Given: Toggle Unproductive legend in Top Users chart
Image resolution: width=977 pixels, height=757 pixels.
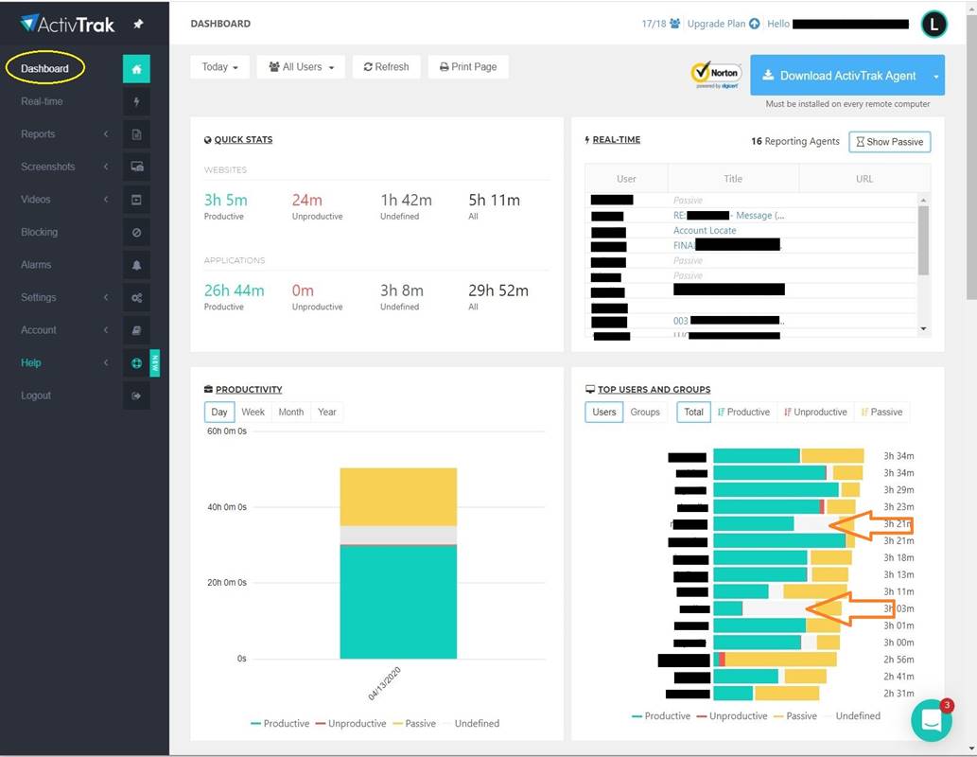Looking at the screenshot, I should pos(732,716).
